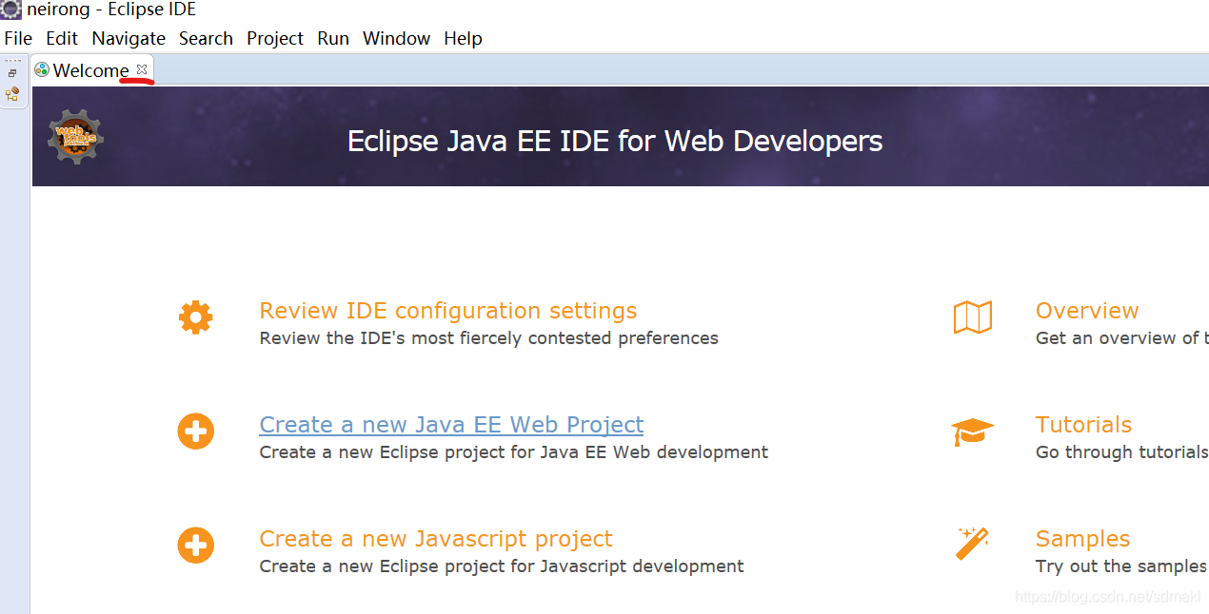The image size is (1209, 614).
Task: Click the Eclipse web tools gear logo
Action: click(75, 137)
